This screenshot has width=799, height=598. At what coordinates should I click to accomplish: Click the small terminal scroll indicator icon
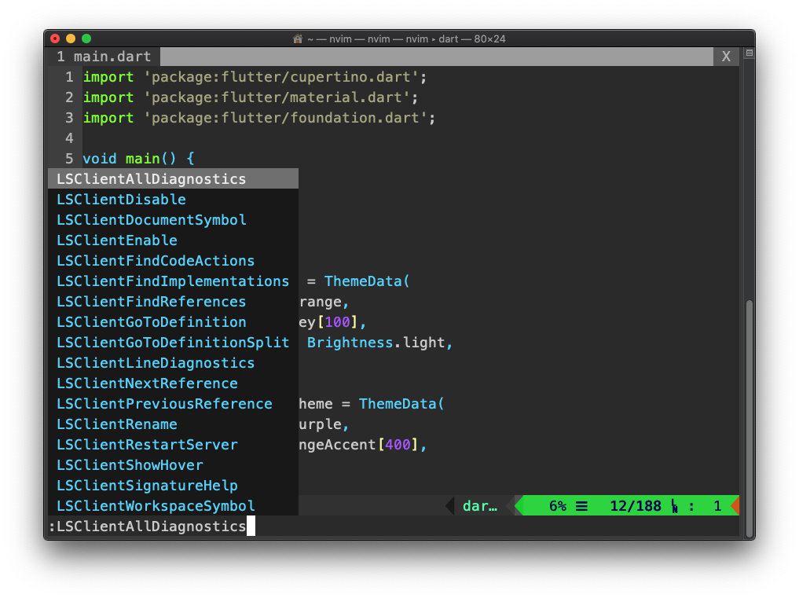(749, 53)
